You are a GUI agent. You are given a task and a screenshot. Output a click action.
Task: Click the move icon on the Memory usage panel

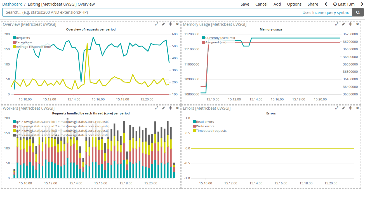(350, 24)
